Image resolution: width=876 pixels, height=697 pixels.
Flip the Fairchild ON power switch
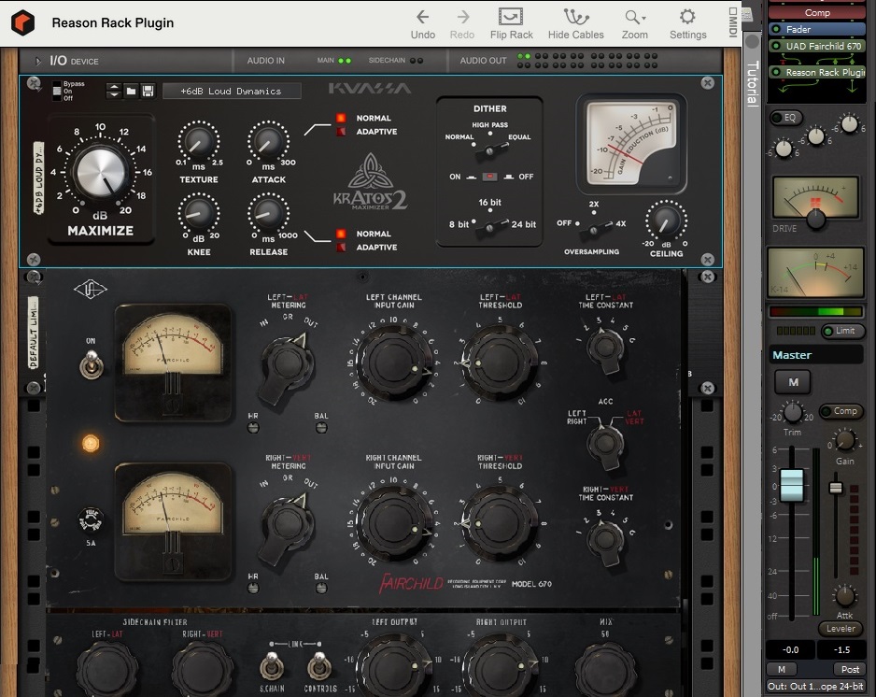[92, 365]
